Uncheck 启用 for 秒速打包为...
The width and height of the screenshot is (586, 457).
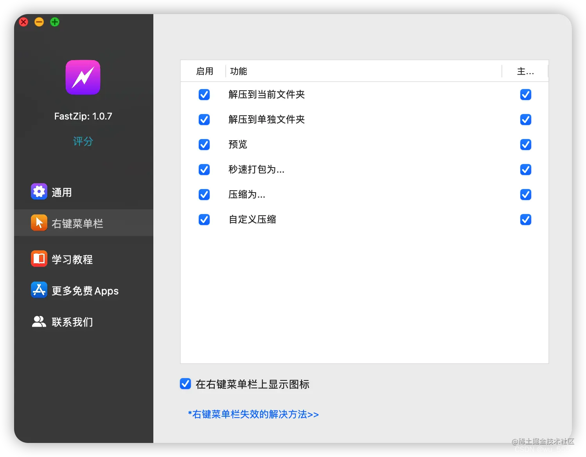point(204,170)
